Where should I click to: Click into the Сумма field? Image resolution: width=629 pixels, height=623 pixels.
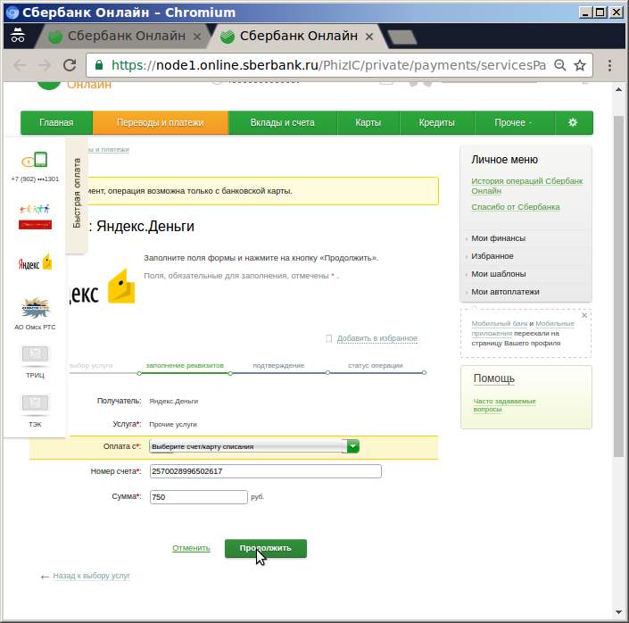199,497
